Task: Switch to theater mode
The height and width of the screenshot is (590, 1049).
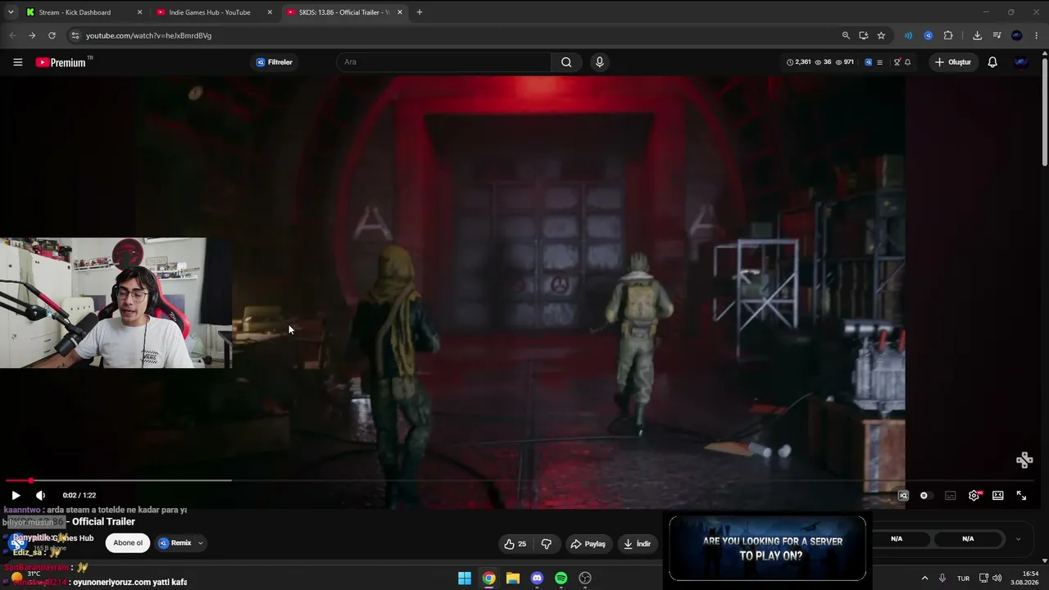Action: tap(997, 495)
